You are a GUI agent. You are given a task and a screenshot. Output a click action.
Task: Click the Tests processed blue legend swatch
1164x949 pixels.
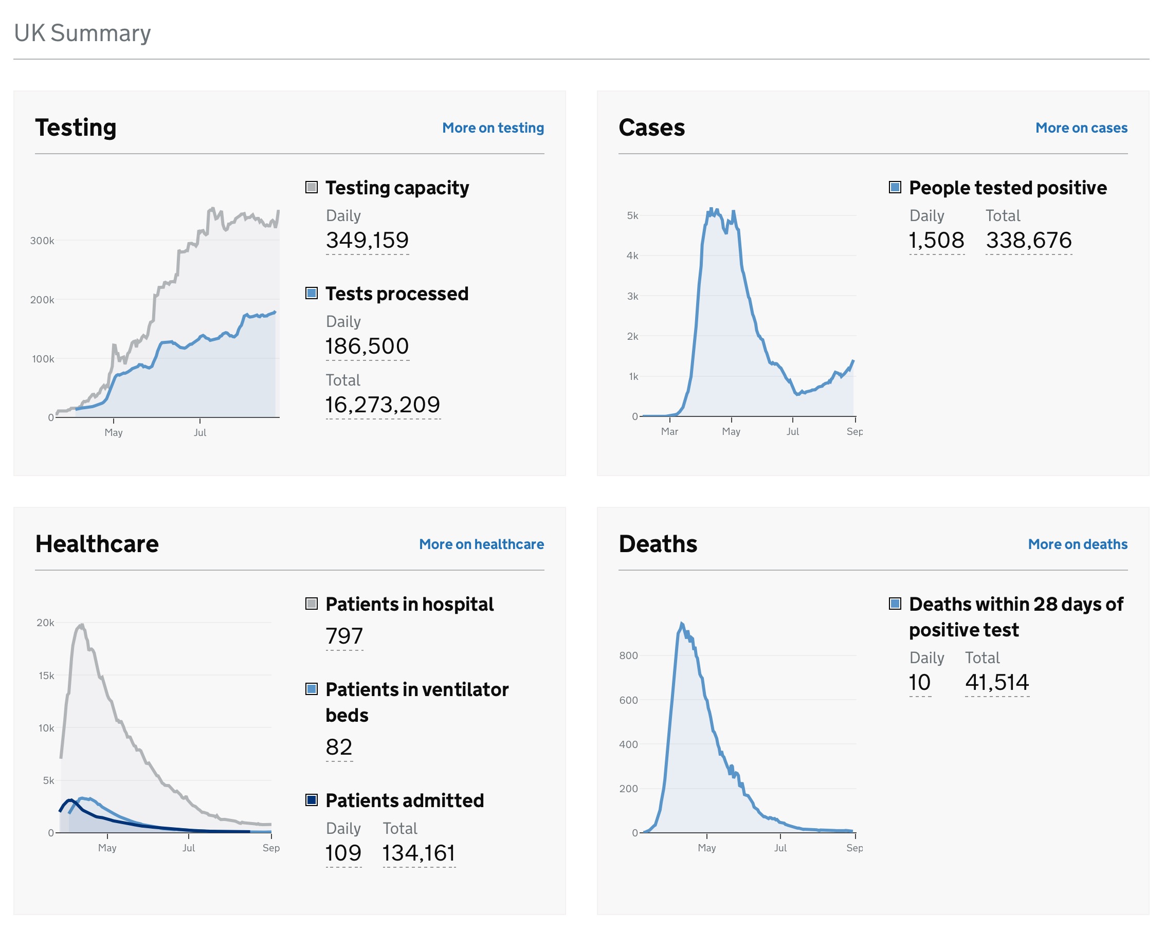(x=311, y=294)
